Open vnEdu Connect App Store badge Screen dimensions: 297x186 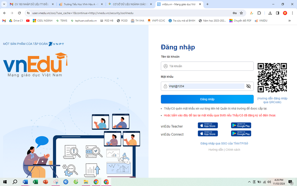tap(208, 133)
